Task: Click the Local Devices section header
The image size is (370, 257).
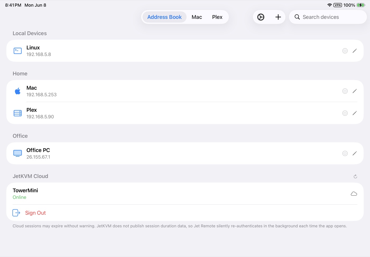Action: [30, 33]
